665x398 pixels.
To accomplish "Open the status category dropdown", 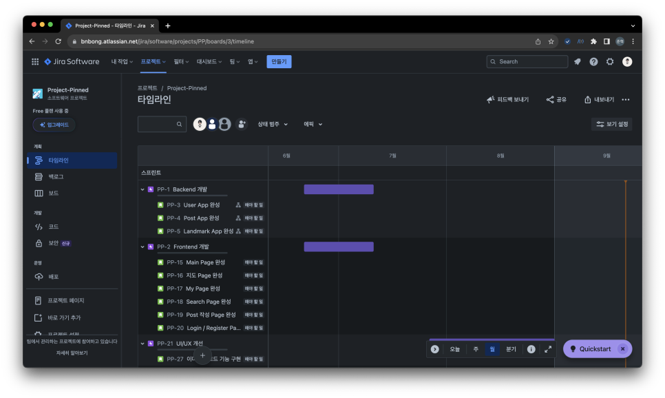I will [273, 124].
